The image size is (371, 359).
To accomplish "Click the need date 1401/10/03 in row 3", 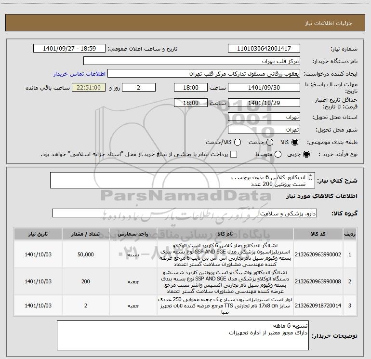I will click(x=38, y=306).
